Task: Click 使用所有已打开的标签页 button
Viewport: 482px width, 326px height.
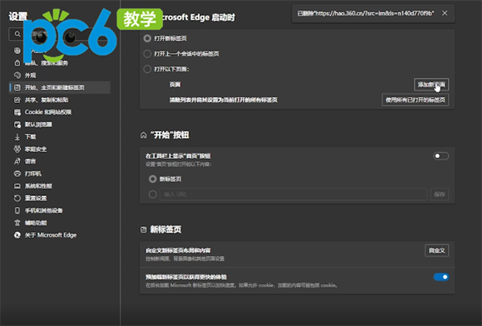Action: pos(415,100)
